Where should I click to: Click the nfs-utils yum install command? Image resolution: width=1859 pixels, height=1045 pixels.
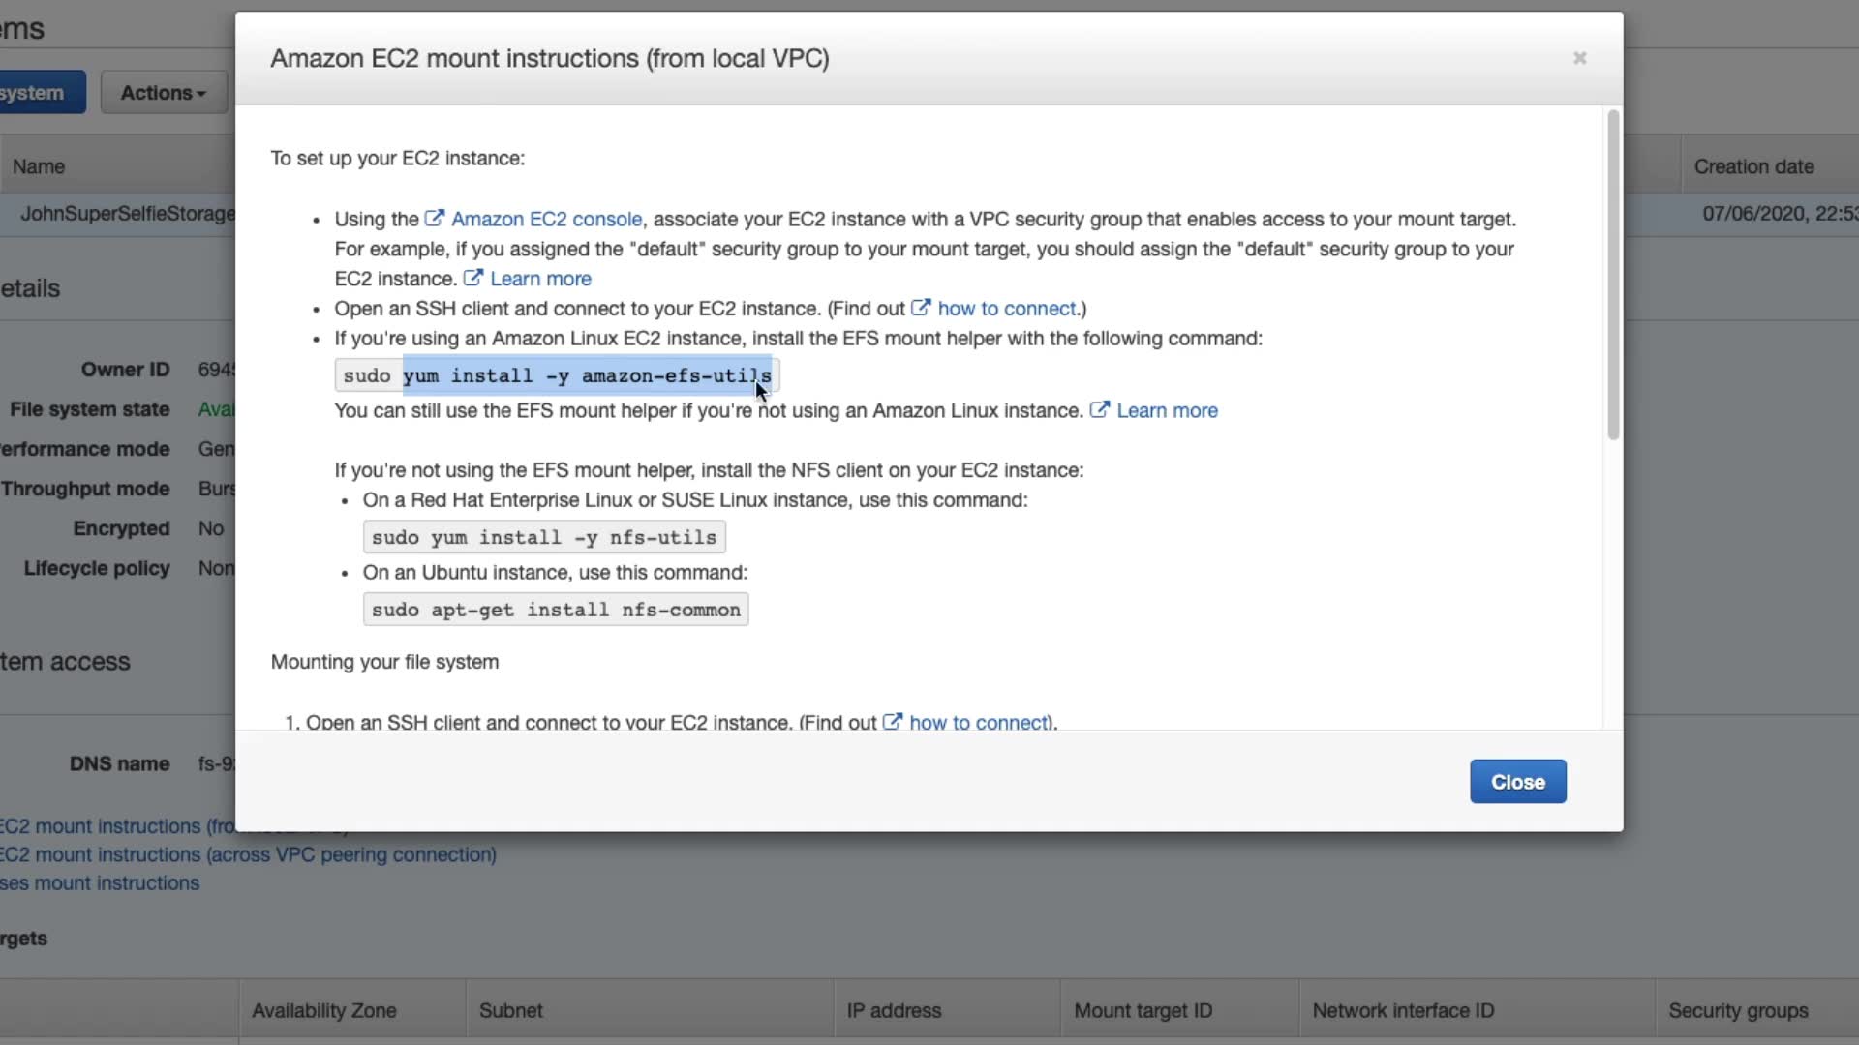click(543, 538)
